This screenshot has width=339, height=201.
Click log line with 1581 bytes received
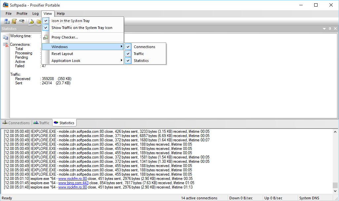click(x=107, y=157)
